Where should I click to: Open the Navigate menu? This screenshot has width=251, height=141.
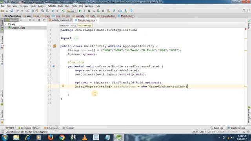pos(24,6)
